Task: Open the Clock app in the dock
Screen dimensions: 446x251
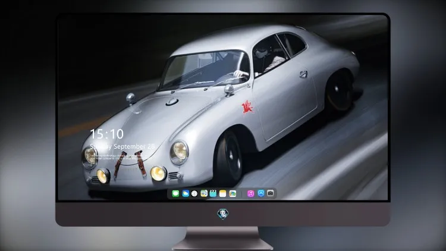Action: [x=194, y=193]
